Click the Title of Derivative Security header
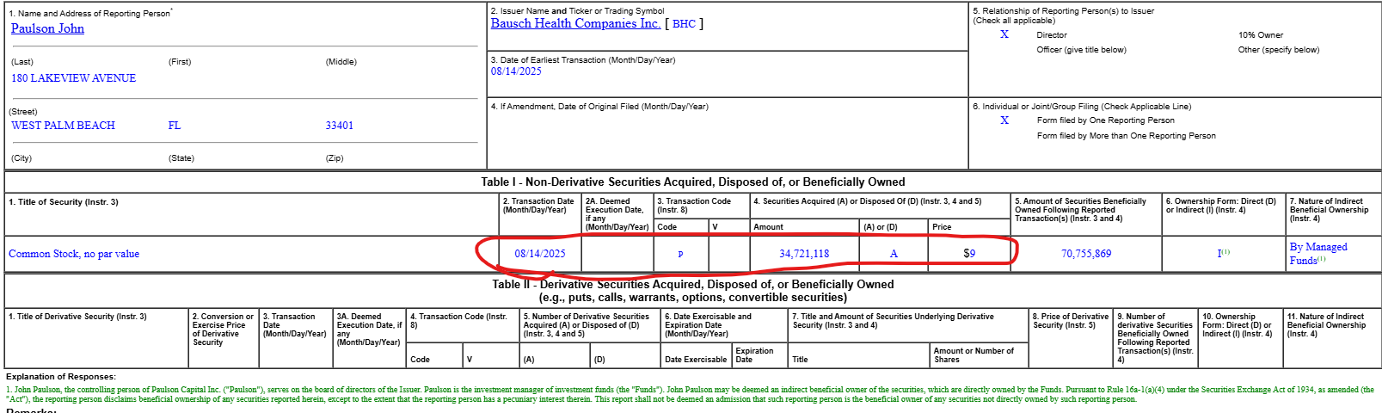Image resolution: width=1382 pixels, height=413 pixels. 77,317
